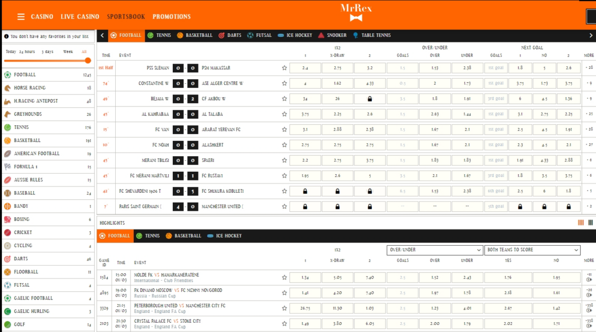Switch to live Snooker tab
The width and height of the screenshot is (596, 332).
tap(332, 36)
